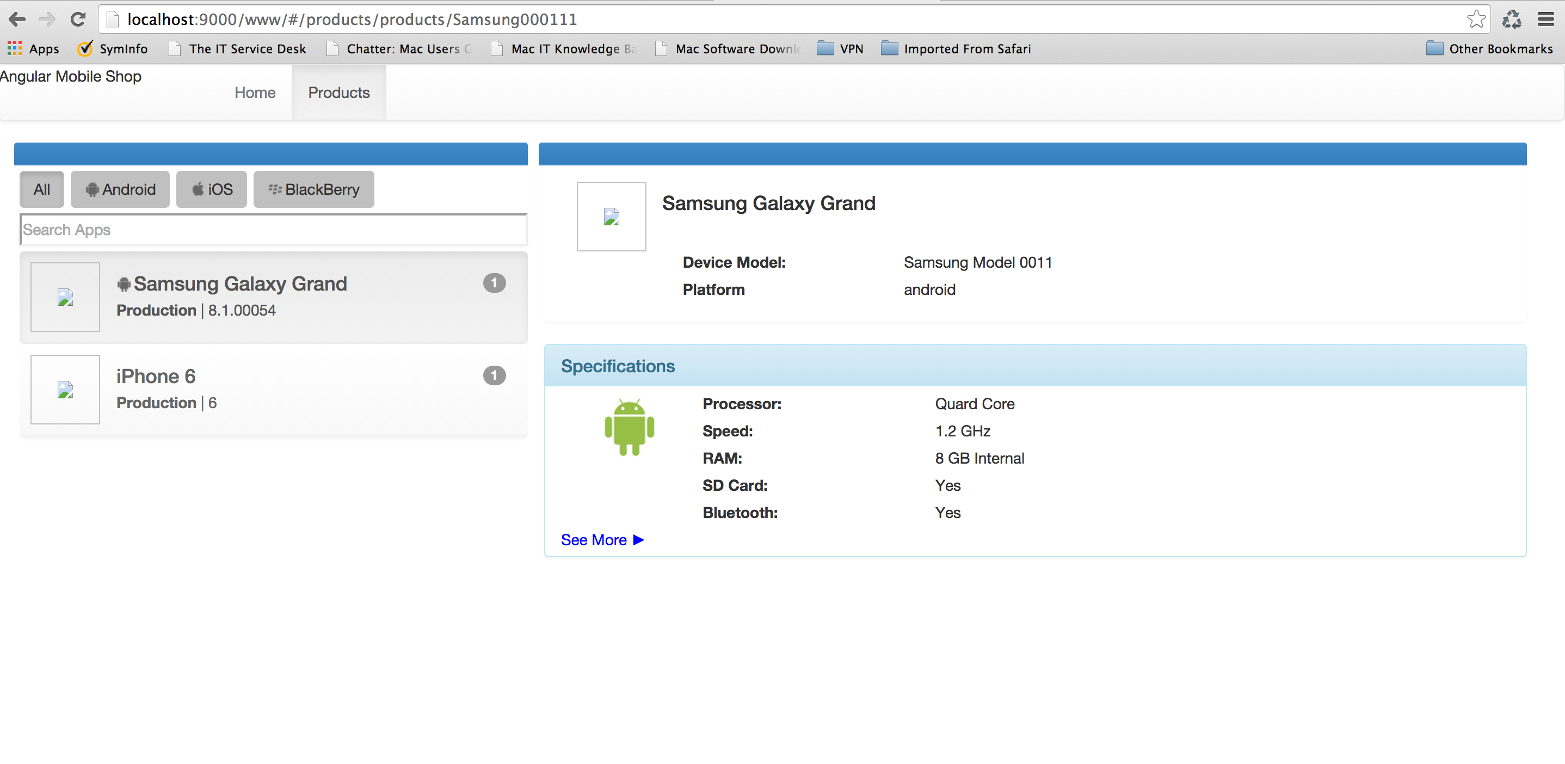The image size is (1565, 764).
Task: Click the SD Card label
Action: [735, 485]
